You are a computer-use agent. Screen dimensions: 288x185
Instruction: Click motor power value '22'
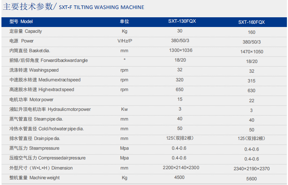(252, 100)
